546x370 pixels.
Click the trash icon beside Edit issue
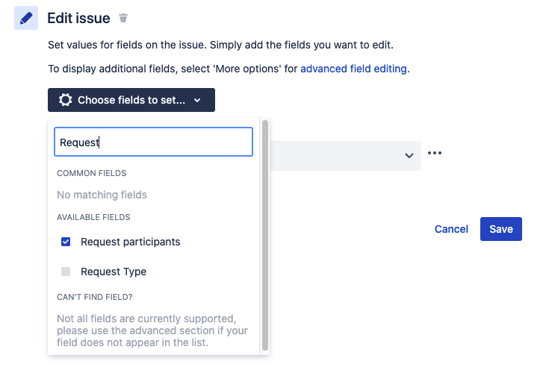tap(123, 18)
